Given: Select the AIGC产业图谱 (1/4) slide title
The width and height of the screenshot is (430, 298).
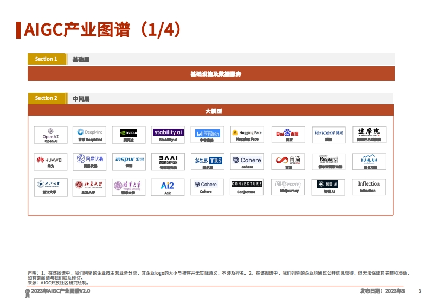Looking at the screenshot, I should pyautogui.click(x=103, y=30).
